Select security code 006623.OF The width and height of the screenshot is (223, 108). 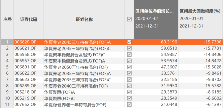[25, 79]
